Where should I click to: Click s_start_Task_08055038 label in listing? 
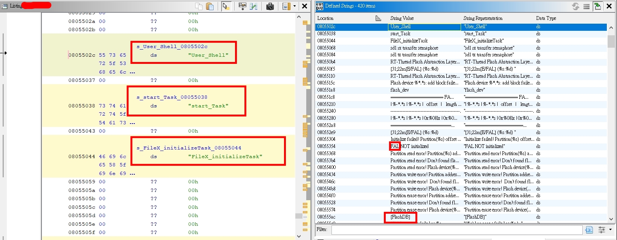[172, 97]
